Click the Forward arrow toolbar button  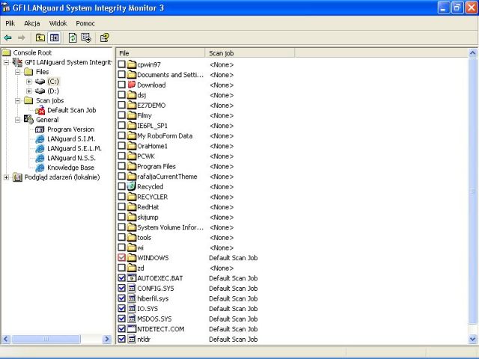pyautogui.click(x=22, y=38)
